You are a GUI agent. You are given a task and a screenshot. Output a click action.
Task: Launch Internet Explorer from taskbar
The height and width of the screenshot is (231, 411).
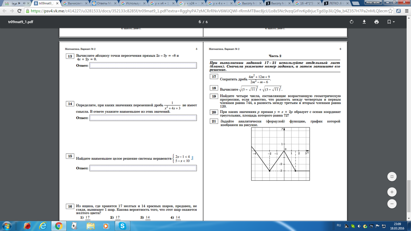[x=43, y=226]
